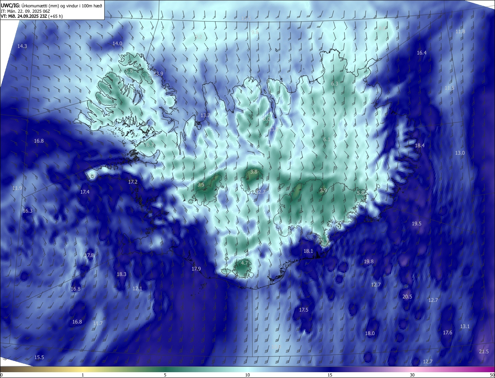
Task: Click the colorbar tick label 1
Action: click(x=83, y=375)
